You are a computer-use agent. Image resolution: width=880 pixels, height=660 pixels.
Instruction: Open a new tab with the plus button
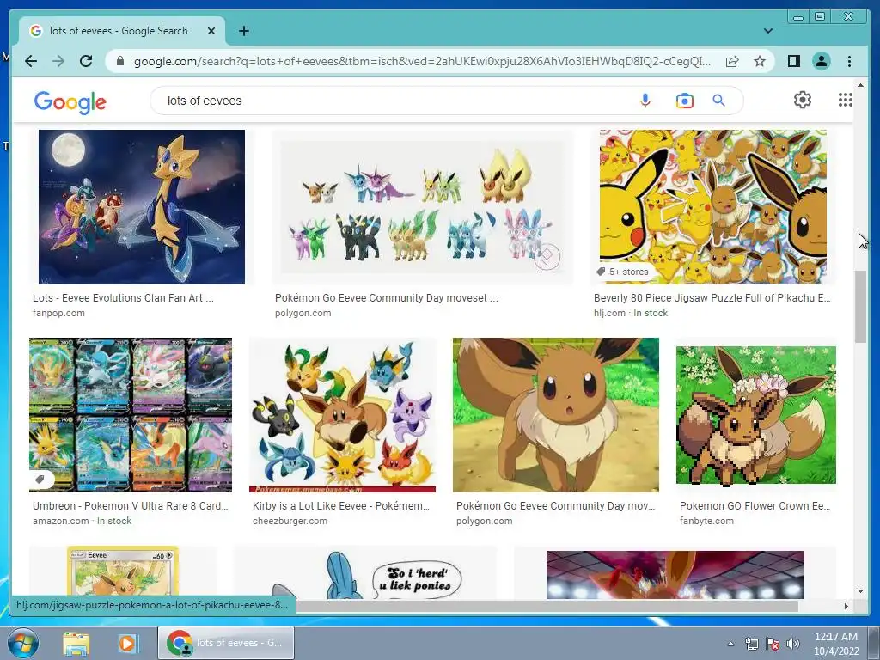(x=243, y=31)
